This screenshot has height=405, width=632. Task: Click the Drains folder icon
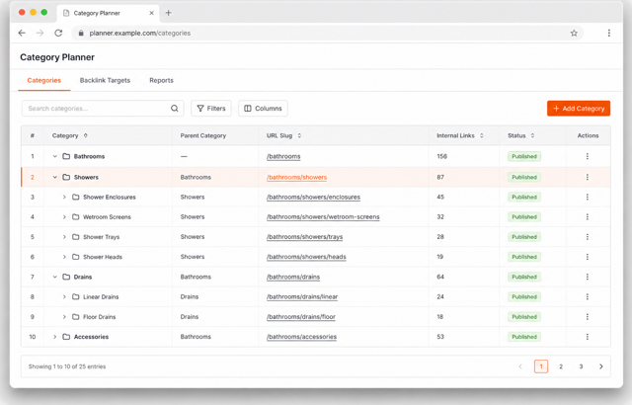pos(66,277)
